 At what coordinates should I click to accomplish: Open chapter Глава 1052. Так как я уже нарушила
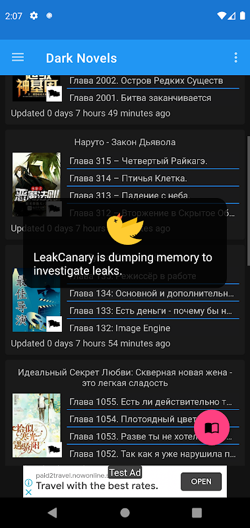pos(153,453)
